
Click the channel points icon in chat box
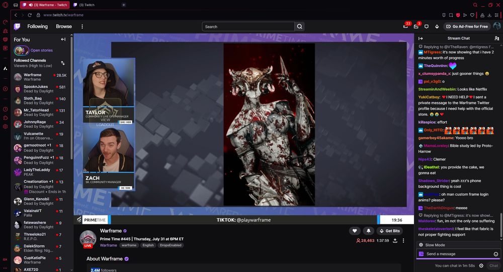[421, 254]
